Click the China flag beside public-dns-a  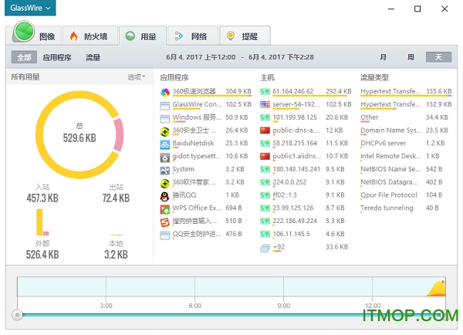tap(265, 130)
